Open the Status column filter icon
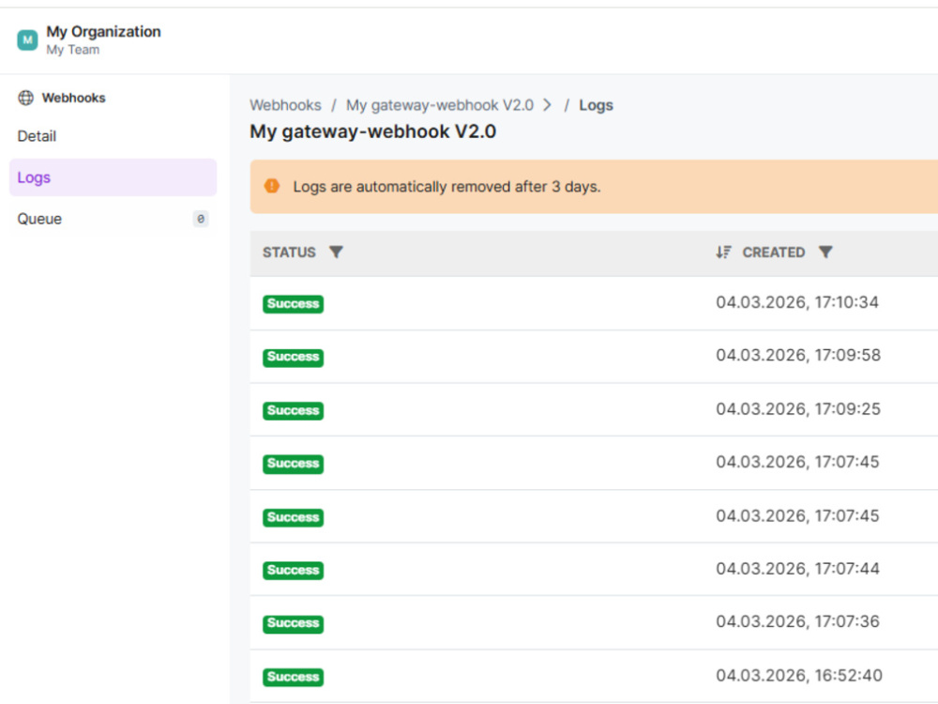 (x=336, y=252)
